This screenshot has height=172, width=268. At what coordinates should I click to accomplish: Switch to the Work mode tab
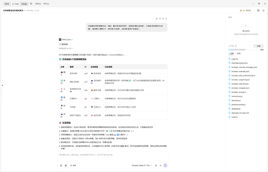[7, 4]
